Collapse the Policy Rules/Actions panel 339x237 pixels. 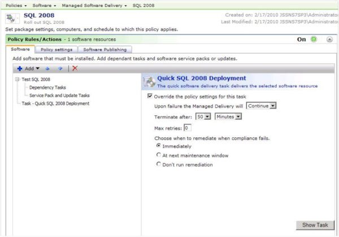(329, 39)
